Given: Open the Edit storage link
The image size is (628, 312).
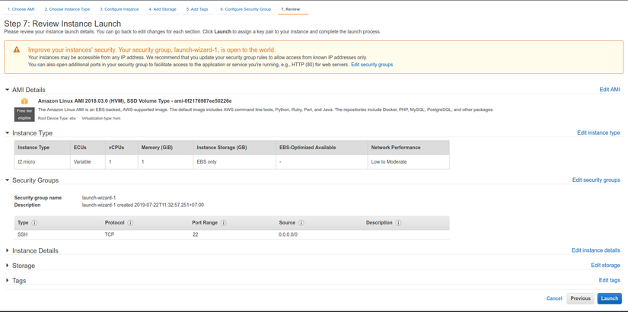Looking at the screenshot, I should coord(606,266).
